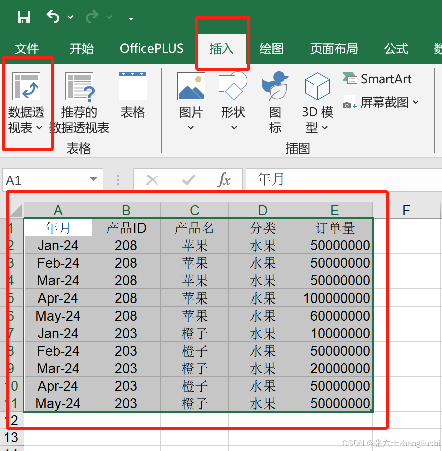Open the 文件 menu tab
The width and height of the screenshot is (442, 451).
coord(27,48)
